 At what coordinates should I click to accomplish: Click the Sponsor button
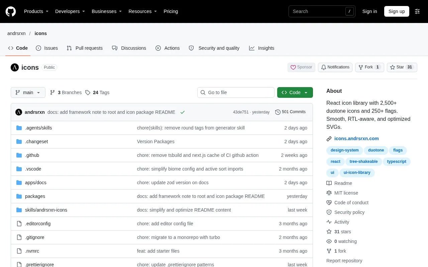coord(301,67)
